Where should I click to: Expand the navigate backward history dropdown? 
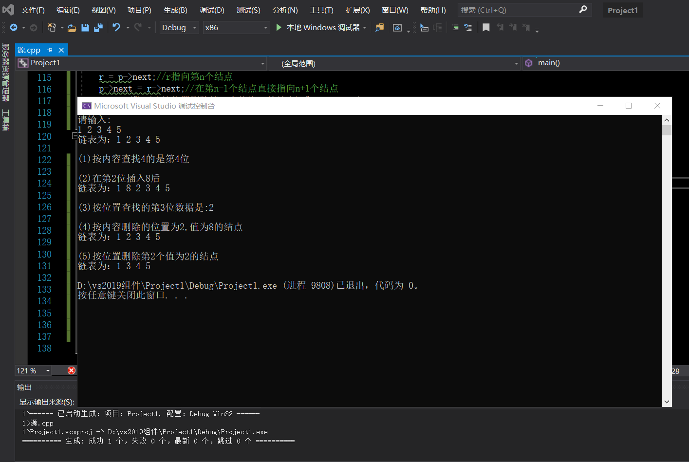click(x=23, y=28)
